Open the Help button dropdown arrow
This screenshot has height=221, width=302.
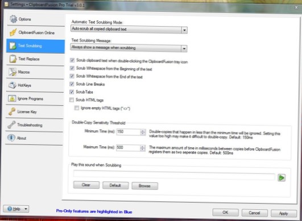[26, 209]
